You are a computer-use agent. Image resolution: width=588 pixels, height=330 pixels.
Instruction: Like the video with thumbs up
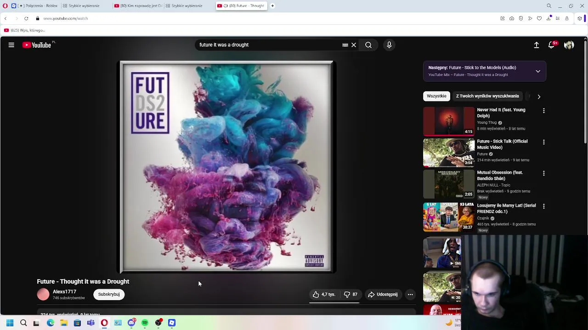point(324,294)
